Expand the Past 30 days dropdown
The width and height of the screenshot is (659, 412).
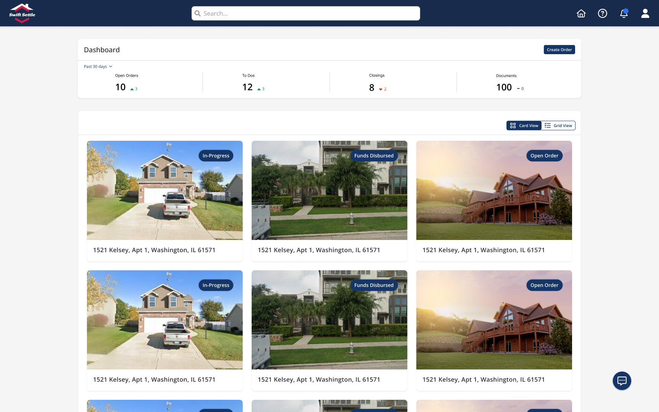coord(98,66)
